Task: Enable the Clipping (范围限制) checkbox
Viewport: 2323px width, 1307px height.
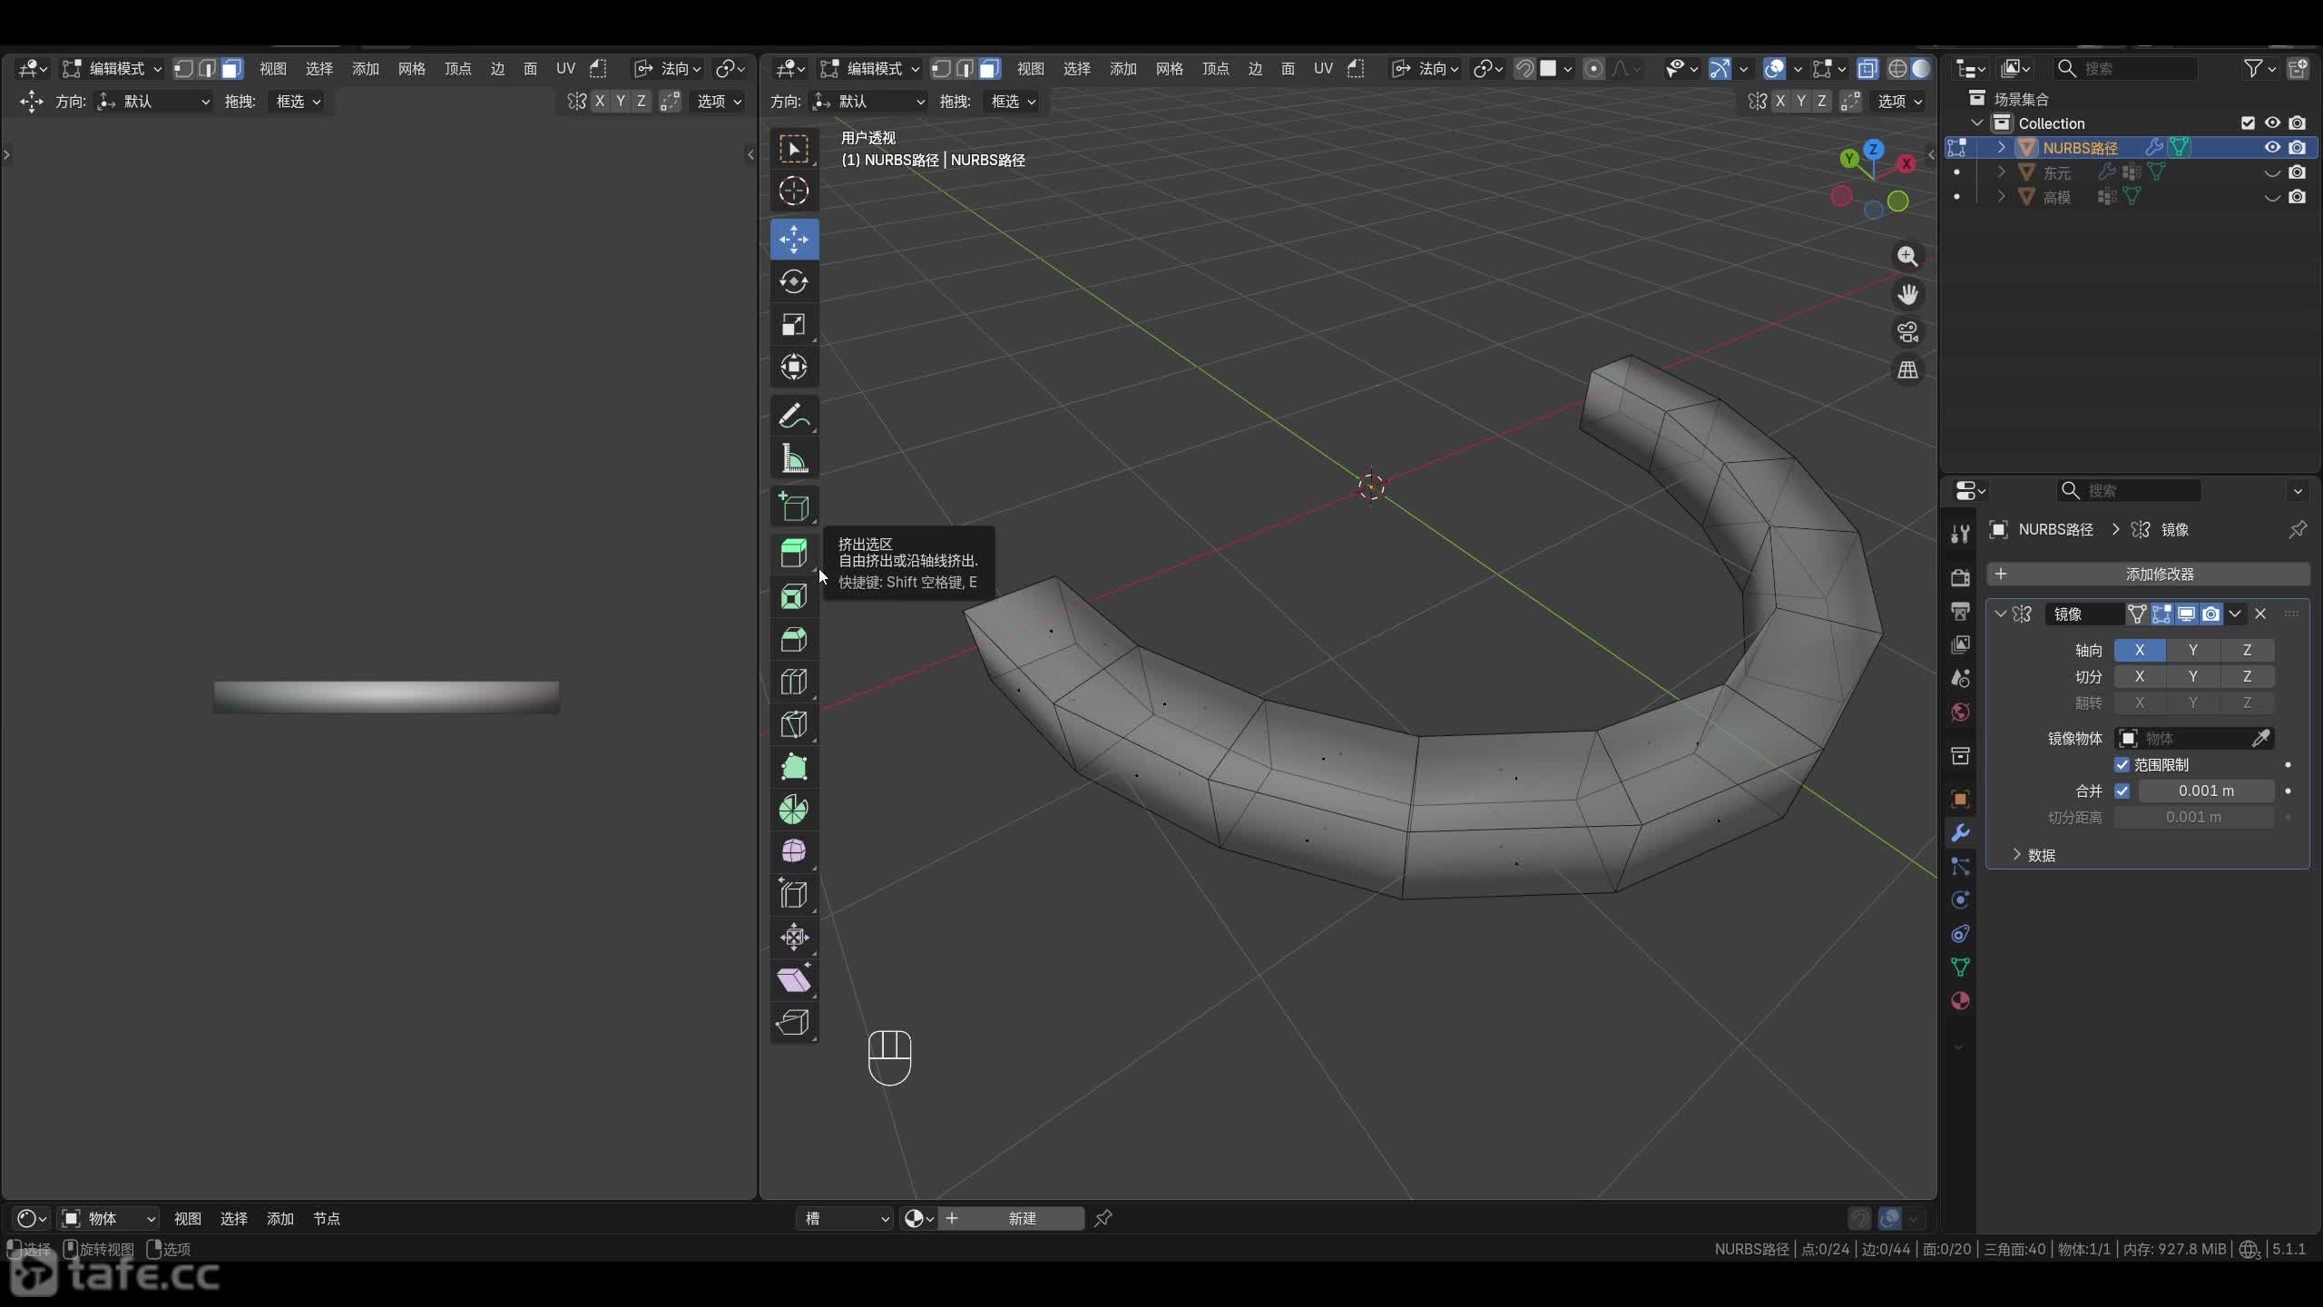Action: point(2122,765)
